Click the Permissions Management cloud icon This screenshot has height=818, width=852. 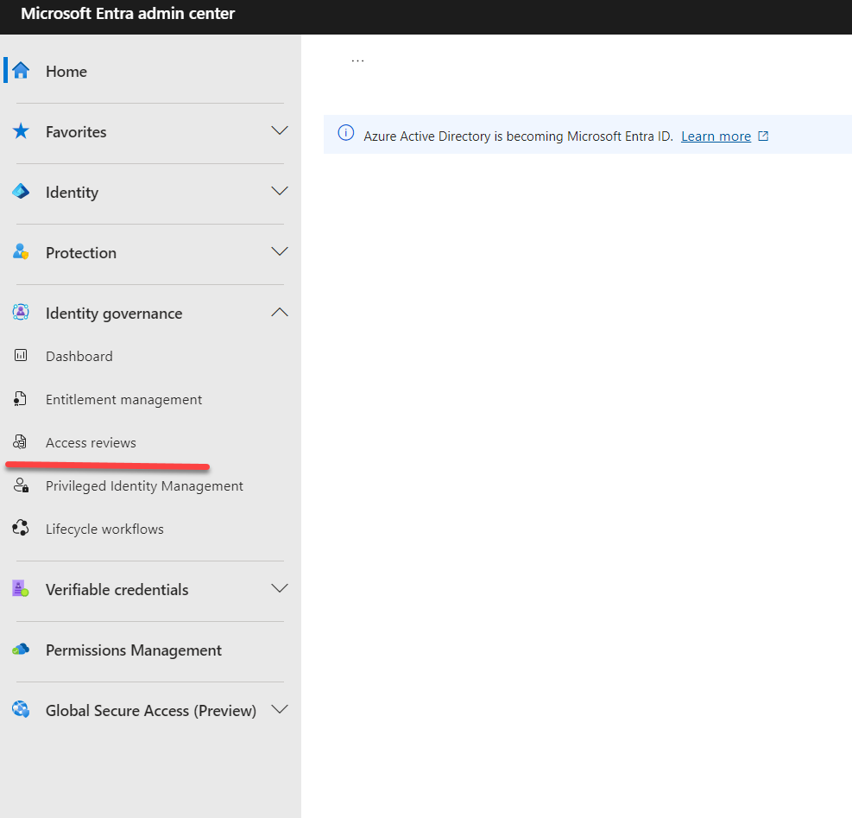(x=19, y=649)
